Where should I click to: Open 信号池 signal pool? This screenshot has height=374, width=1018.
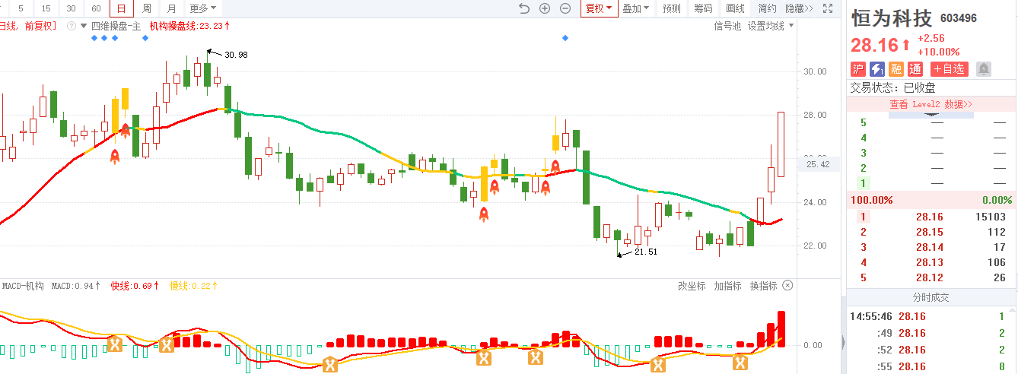pos(727,26)
